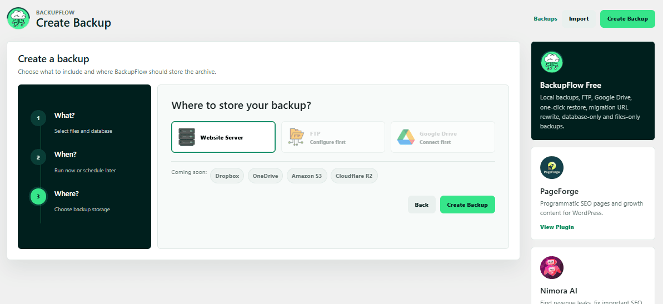Viewport: 663px width, 304px height.
Task: Click the Website Server rack icon
Action: (187, 137)
